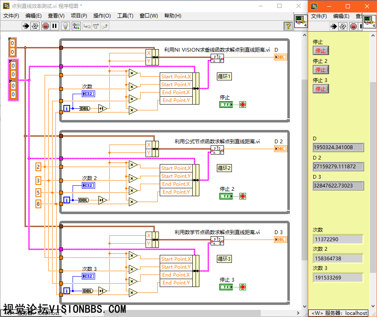The width and height of the screenshot is (377, 317).
Task: Click the Step Out toolbar icon
Action: coord(105,26)
